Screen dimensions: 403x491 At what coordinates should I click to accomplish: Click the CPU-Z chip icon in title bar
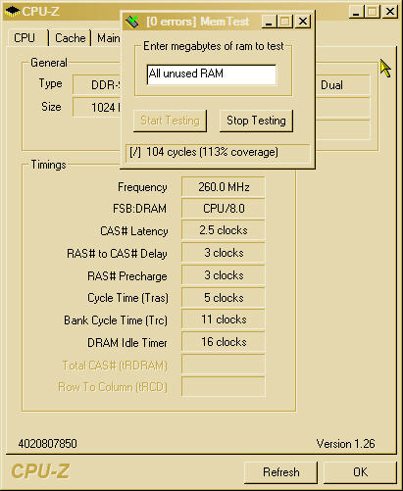(12, 12)
